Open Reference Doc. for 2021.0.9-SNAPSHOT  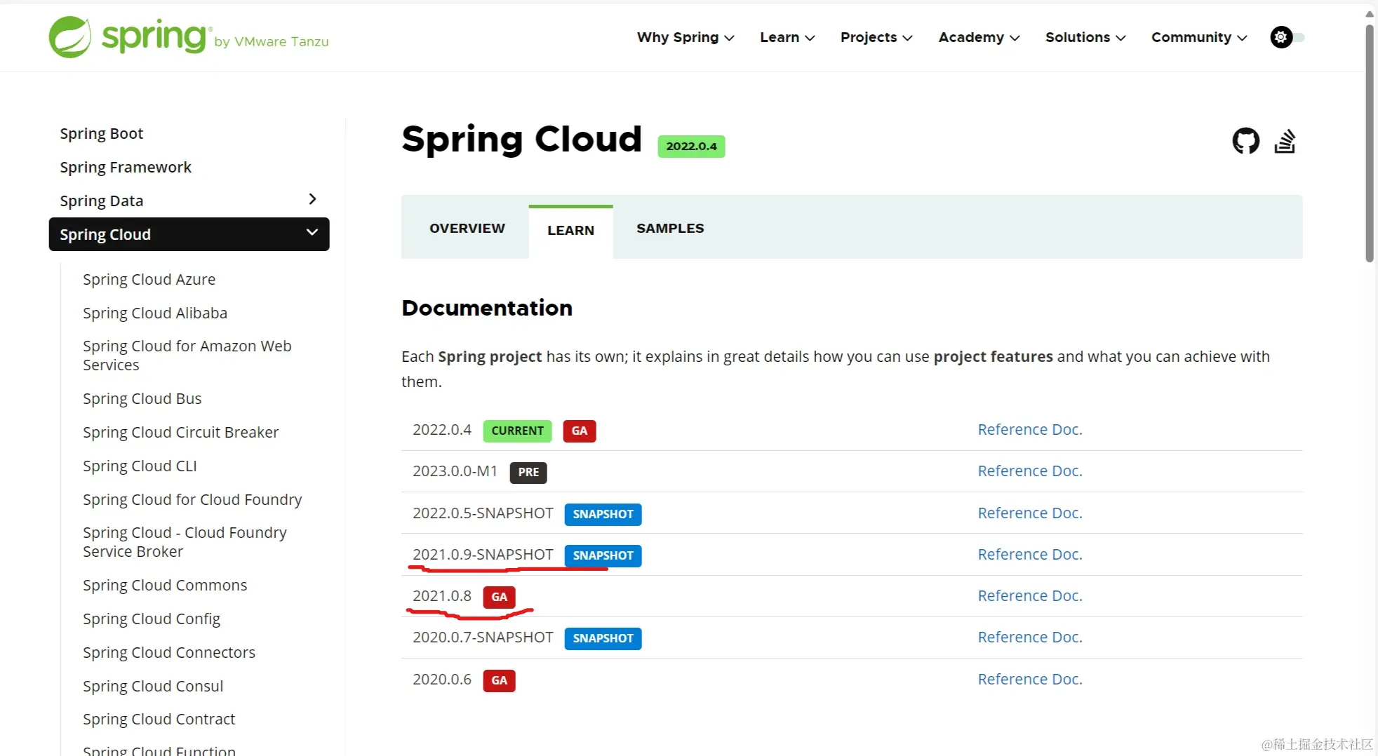pos(1030,554)
